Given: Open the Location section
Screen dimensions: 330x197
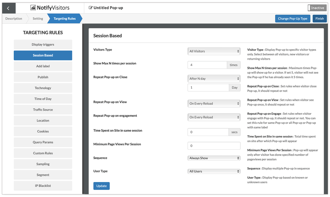Looking at the screenshot, I should 43,121.
